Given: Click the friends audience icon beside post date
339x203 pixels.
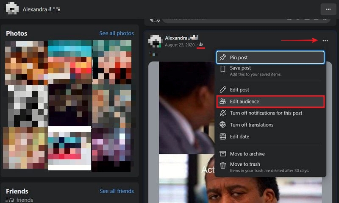Looking at the screenshot, I should (x=201, y=44).
